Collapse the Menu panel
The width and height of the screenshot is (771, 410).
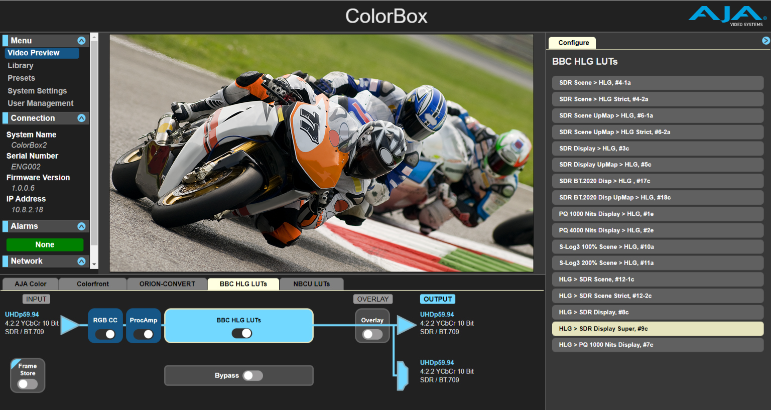(x=81, y=40)
